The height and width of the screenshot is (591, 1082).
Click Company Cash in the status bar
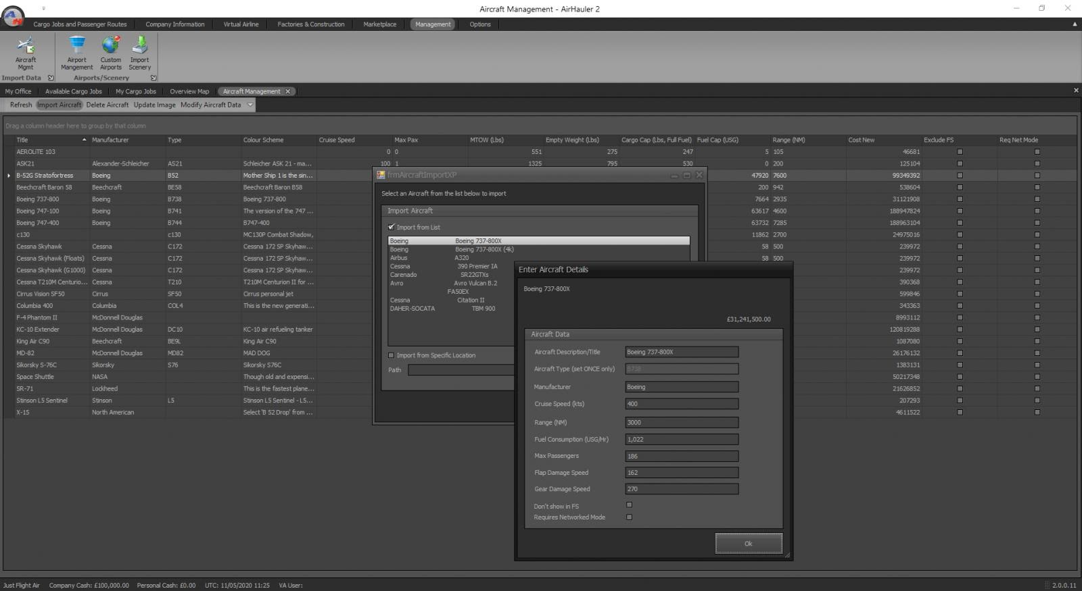tap(89, 586)
